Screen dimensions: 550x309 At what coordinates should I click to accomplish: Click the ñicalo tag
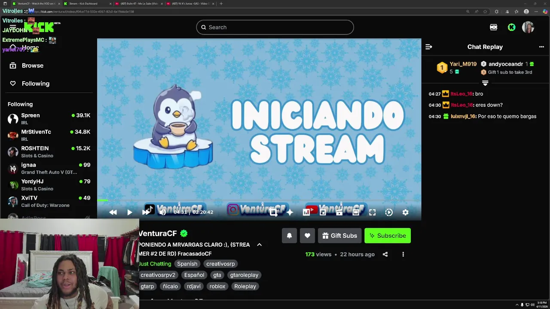point(170,286)
